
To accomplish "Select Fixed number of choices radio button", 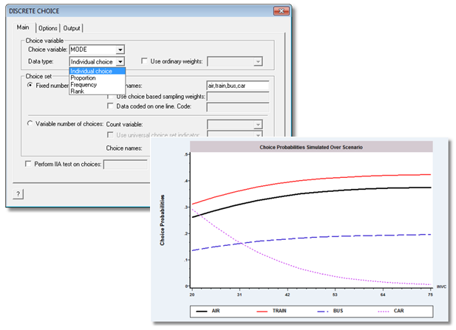I will pyautogui.click(x=30, y=85).
